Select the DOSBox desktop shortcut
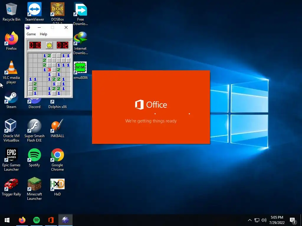The width and height of the screenshot is (302, 226). 58,11
